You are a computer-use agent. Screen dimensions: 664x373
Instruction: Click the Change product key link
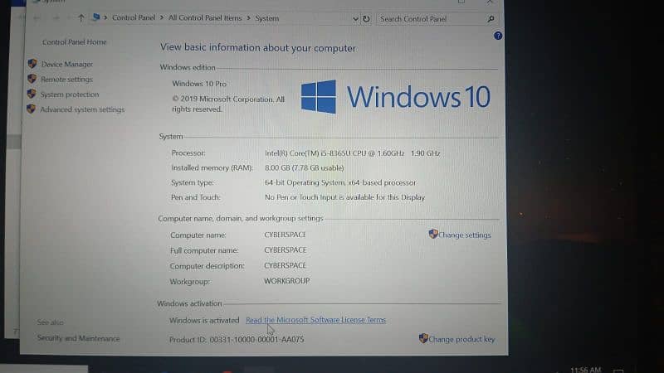[461, 339]
